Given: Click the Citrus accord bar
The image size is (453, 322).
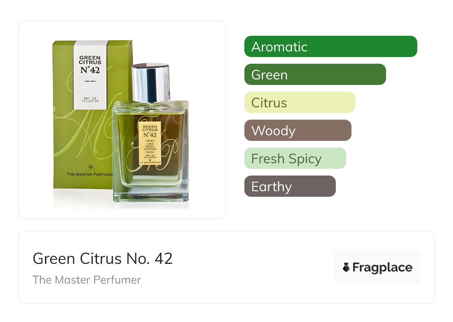Looking at the screenshot, I should pyautogui.click(x=300, y=102).
